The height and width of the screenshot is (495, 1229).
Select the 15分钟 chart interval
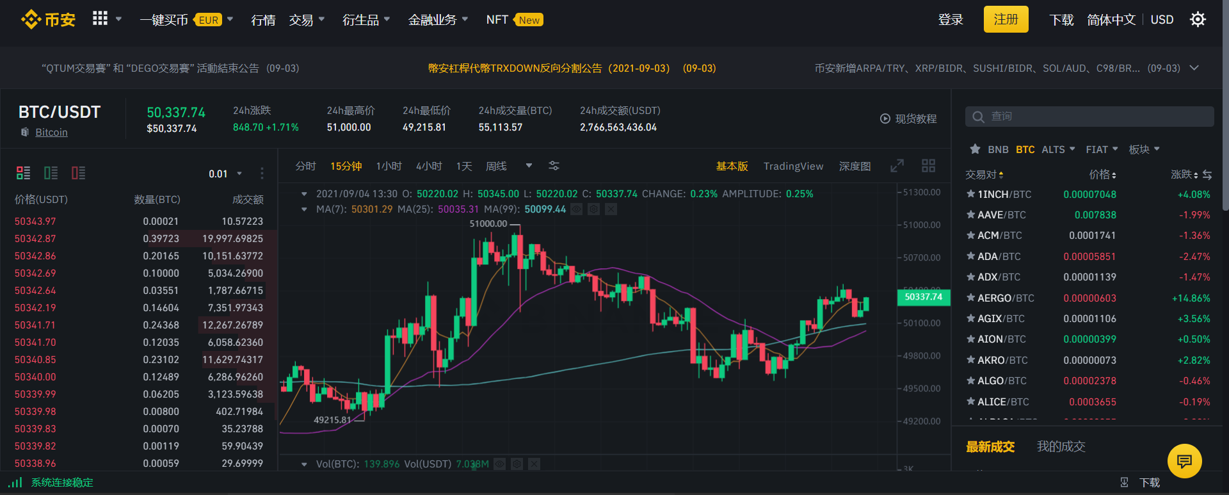pyautogui.click(x=346, y=166)
